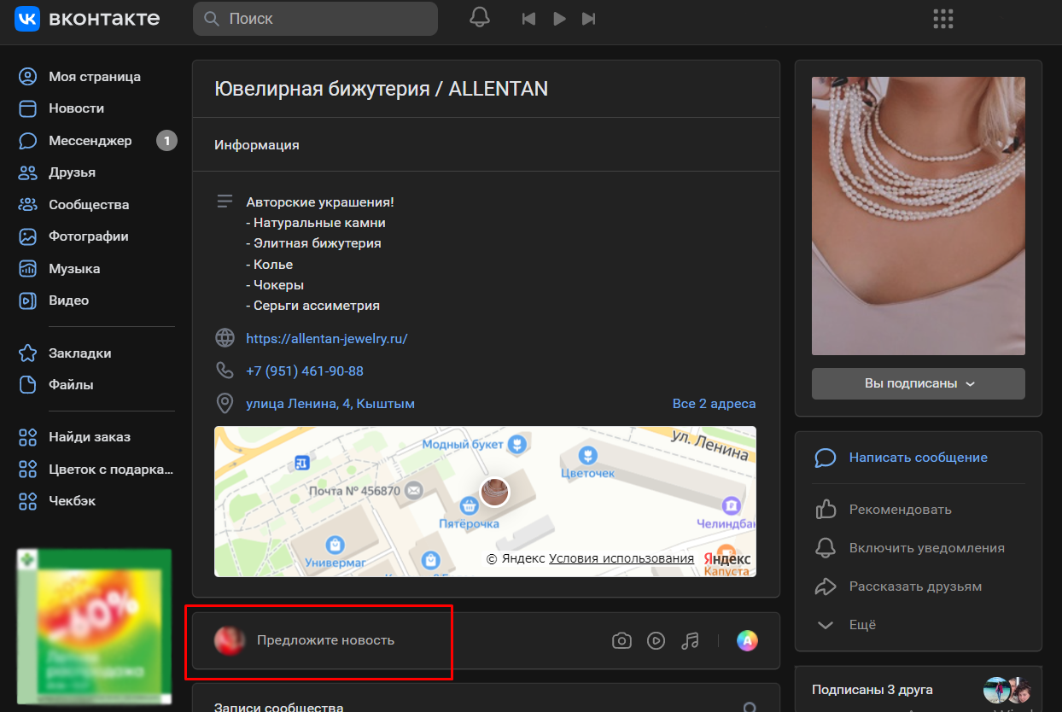1062x712 pixels.
Task: Open address улица Ленина, 4, Кыштым
Action: (x=330, y=404)
